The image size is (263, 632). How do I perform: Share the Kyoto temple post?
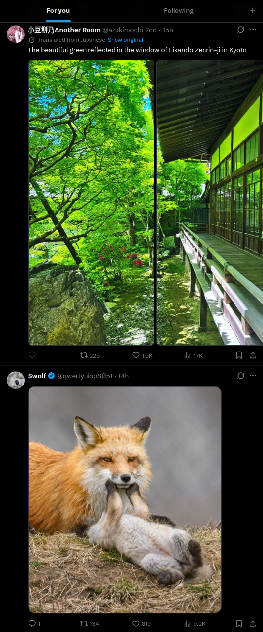coord(253,355)
